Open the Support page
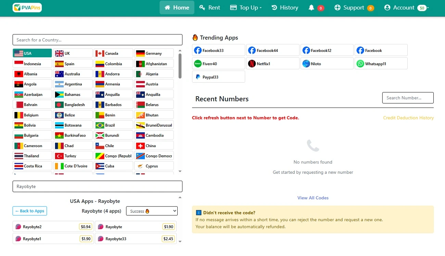This screenshot has width=445, height=256. point(354,8)
